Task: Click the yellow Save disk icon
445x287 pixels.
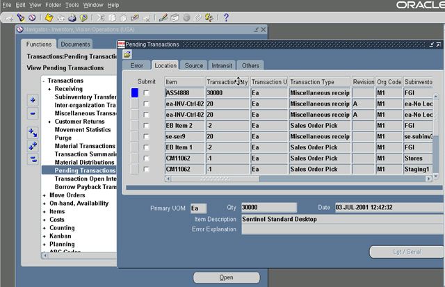Action: [49, 18]
